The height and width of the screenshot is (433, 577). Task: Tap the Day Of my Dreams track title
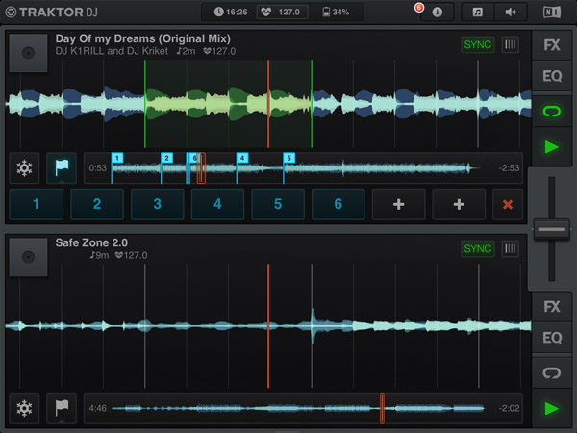[x=142, y=39]
